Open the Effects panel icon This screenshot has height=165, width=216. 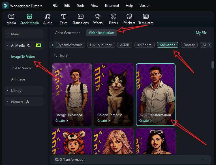pyautogui.click(x=97, y=16)
